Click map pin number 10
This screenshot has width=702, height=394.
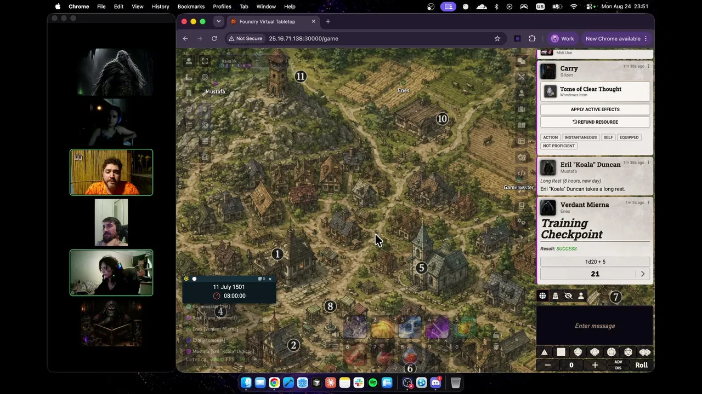442,119
